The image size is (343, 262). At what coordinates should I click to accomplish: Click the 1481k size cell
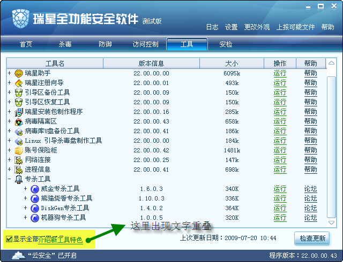tap(232, 150)
